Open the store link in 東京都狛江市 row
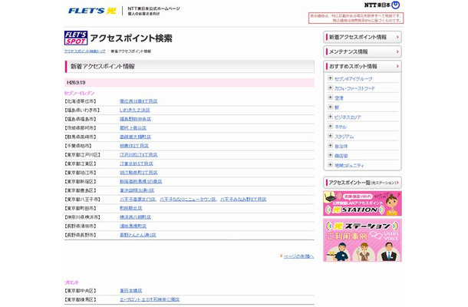Screen dimensions: 468x307 (x=139, y=173)
